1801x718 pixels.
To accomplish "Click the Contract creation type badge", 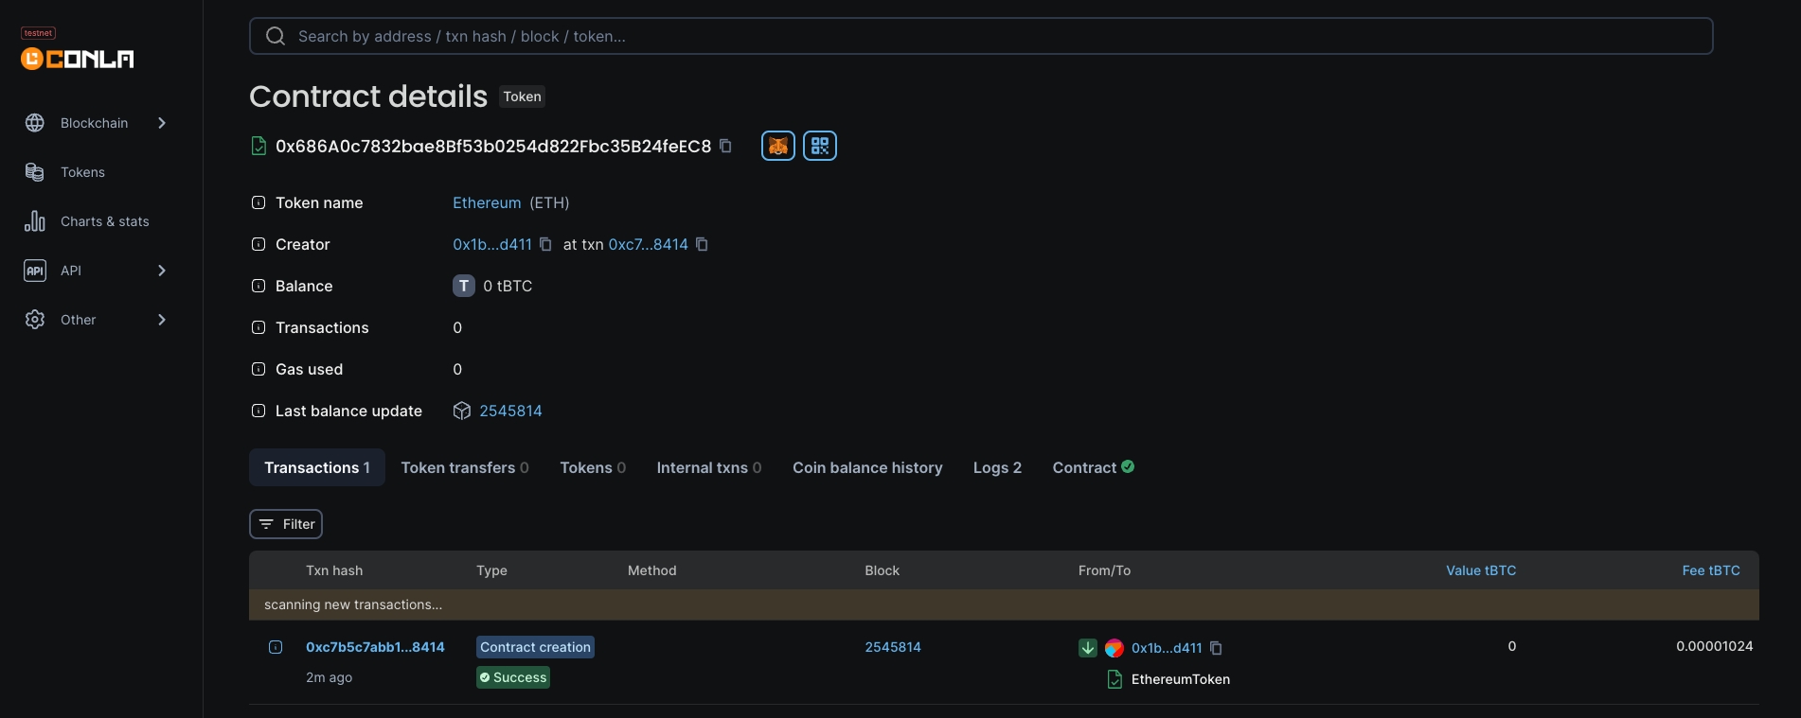I will (x=536, y=647).
